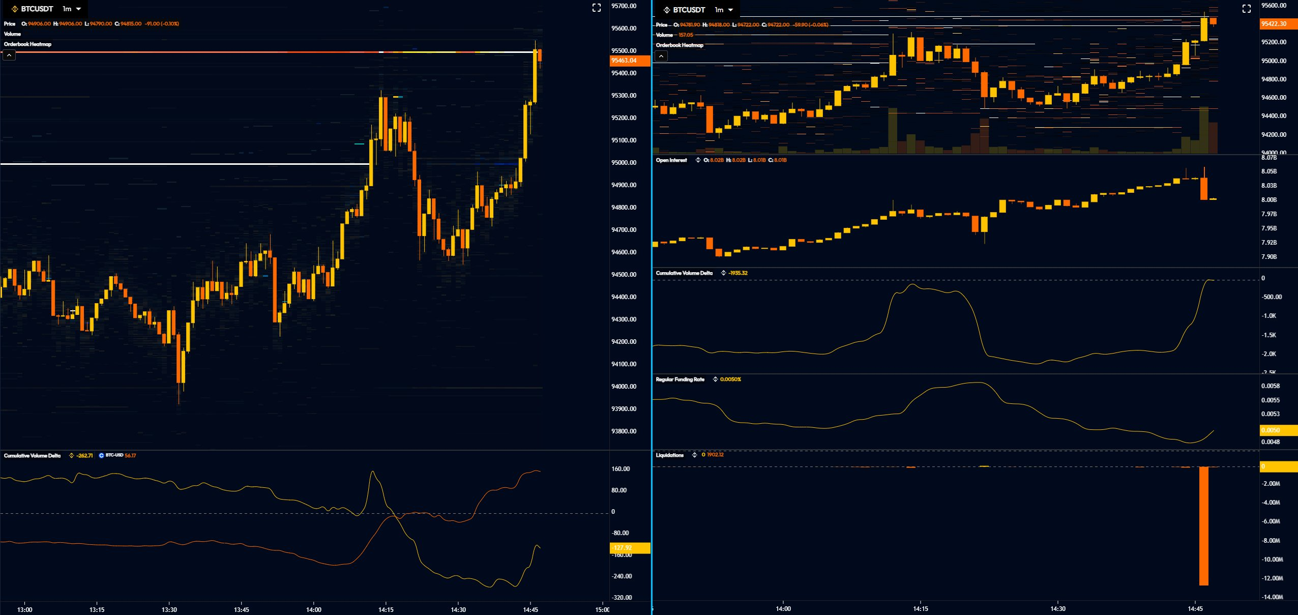The width and height of the screenshot is (1298, 615).
Task: Click the white heatmap line at 95000
Action: (x=185, y=164)
